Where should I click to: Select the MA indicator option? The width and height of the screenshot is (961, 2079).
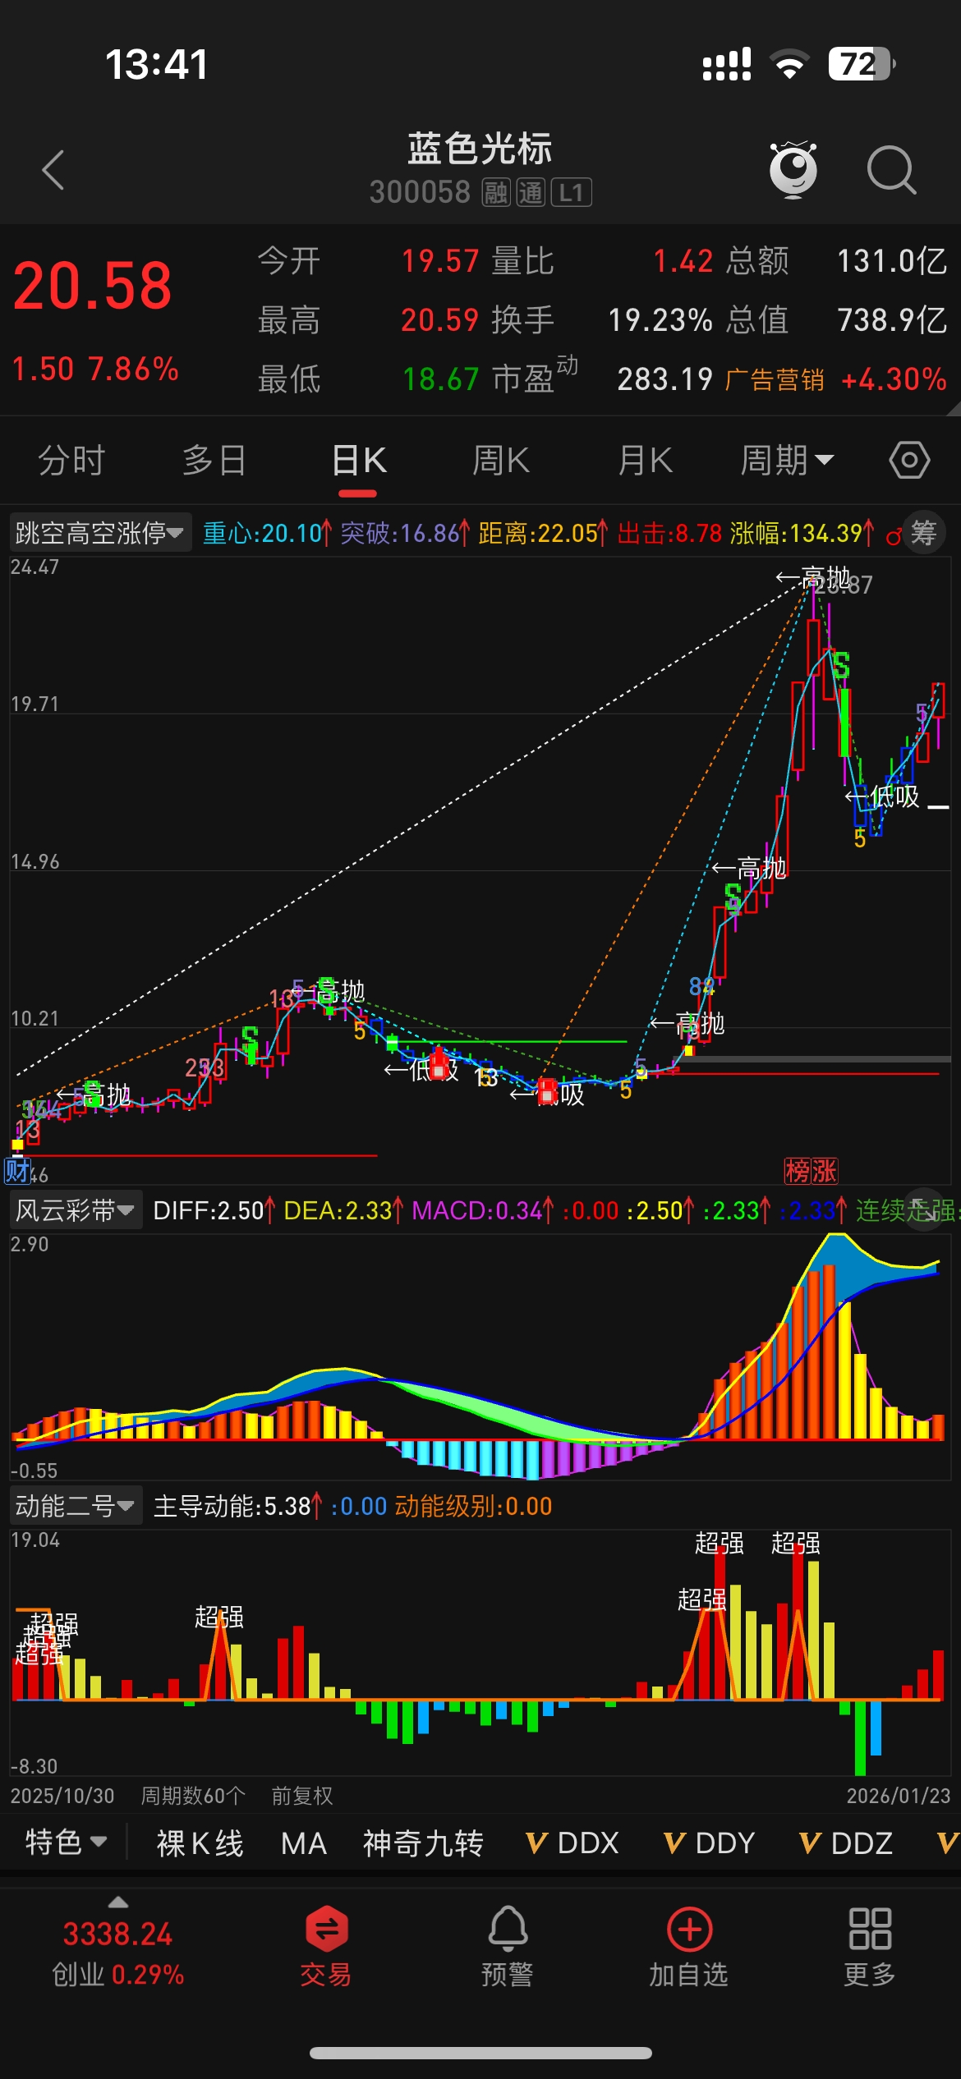point(304,1843)
